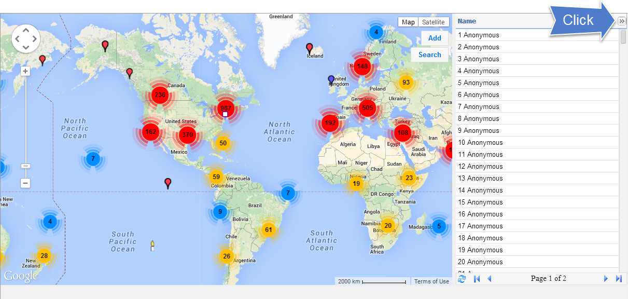Select the 162 cluster on US west coast

click(150, 131)
